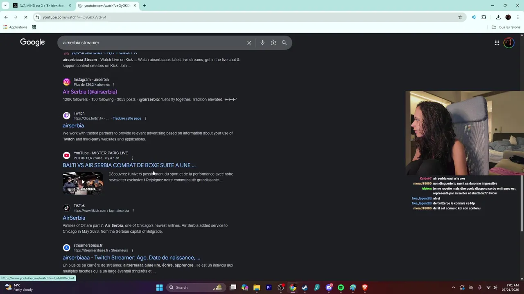524x294 pixels.
Task: Open Discord from the taskbar
Action: point(329,287)
